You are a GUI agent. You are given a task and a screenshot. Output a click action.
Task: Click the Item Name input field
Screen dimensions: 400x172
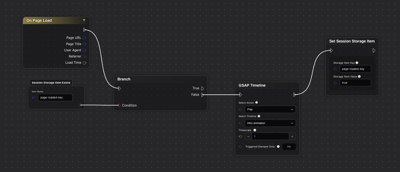pos(55,98)
